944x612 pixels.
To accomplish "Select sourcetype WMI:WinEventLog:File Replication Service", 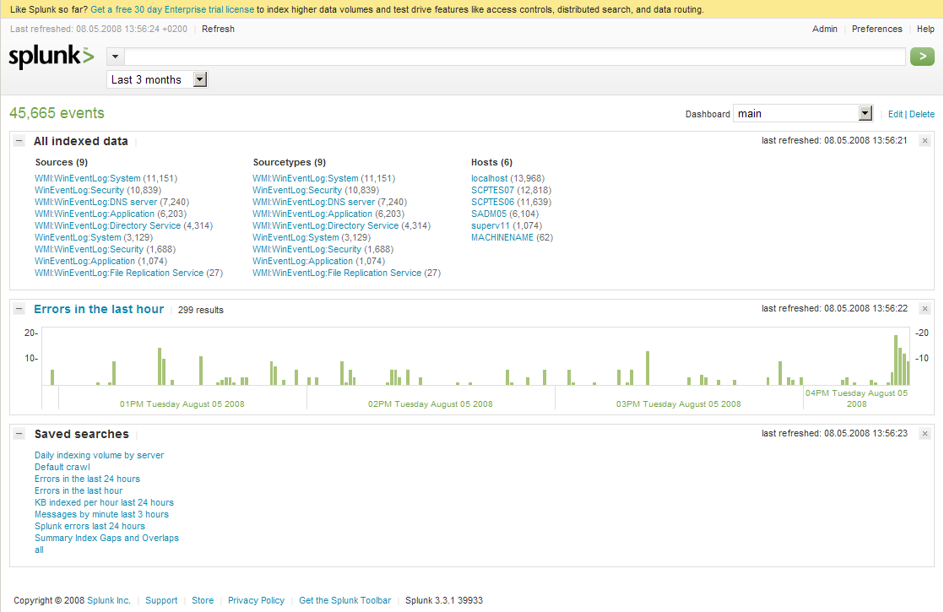I will [x=337, y=274].
